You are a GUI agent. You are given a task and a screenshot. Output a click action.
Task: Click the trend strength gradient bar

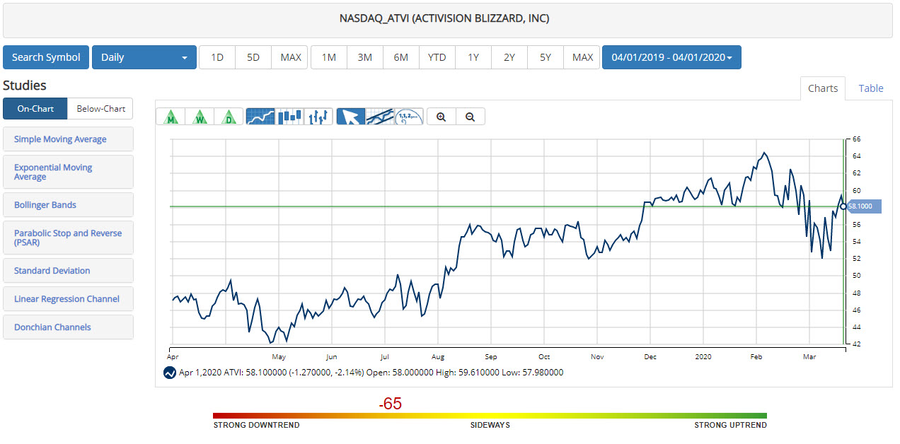click(x=490, y=416)
